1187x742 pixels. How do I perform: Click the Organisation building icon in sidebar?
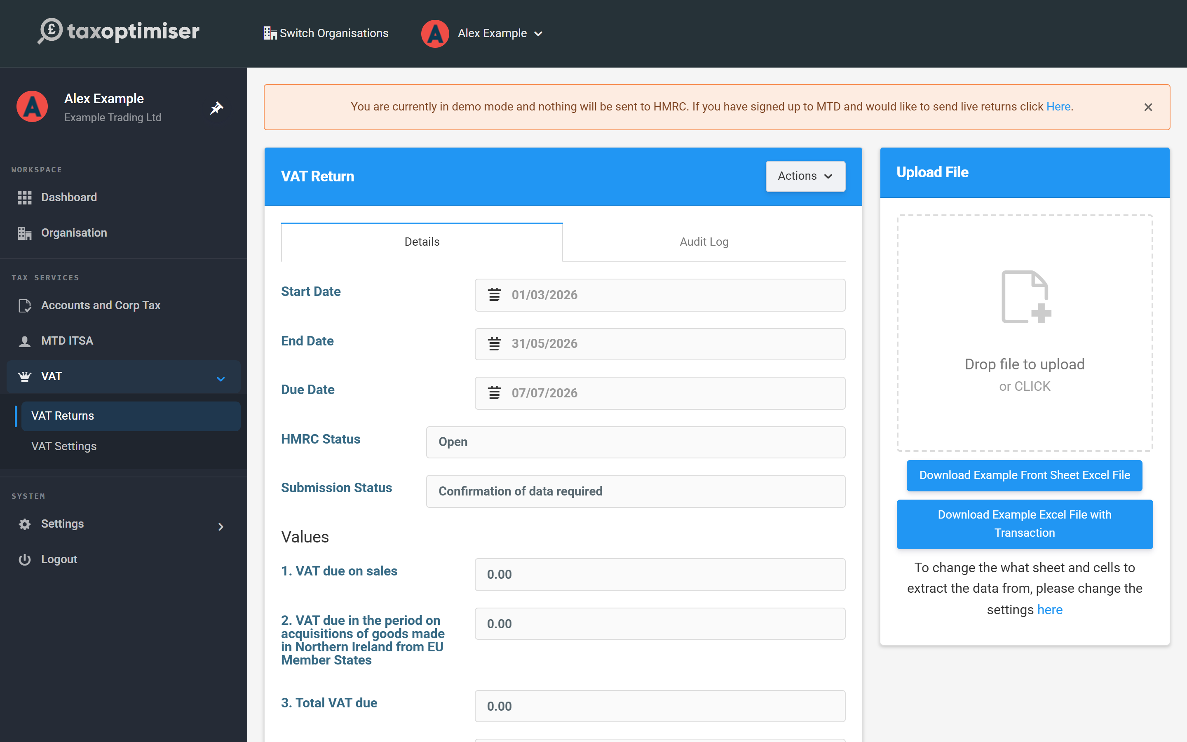(25, 233)
